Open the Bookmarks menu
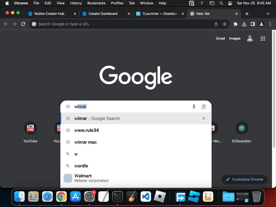 [96, 3]
